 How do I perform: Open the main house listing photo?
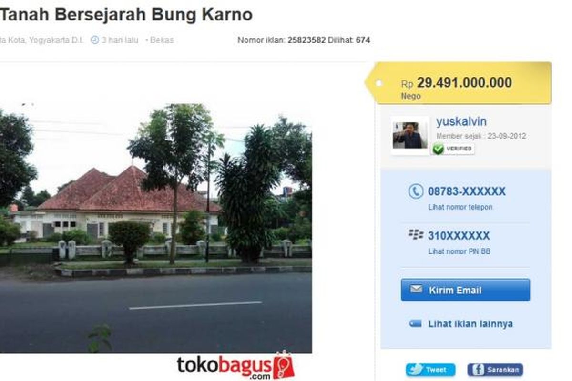pyautogui.click(x=156, y=228)
